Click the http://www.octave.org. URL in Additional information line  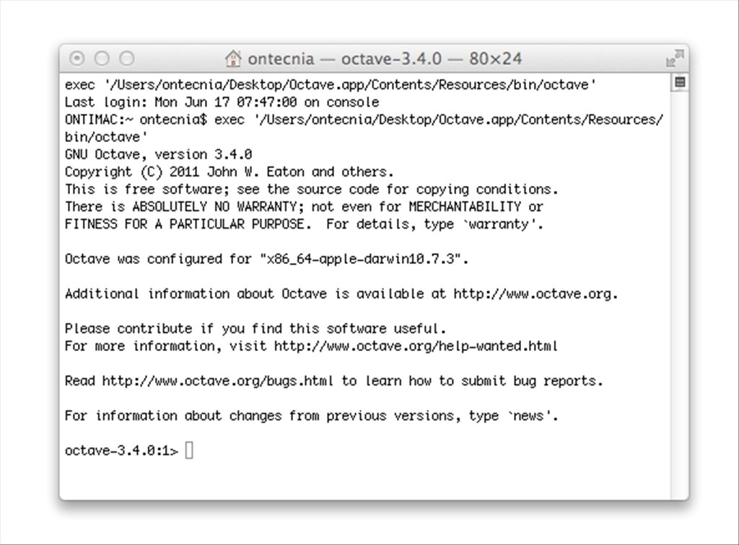(x=535, y=294)
